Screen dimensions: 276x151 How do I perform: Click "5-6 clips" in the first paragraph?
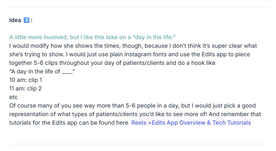click(43, 63)
